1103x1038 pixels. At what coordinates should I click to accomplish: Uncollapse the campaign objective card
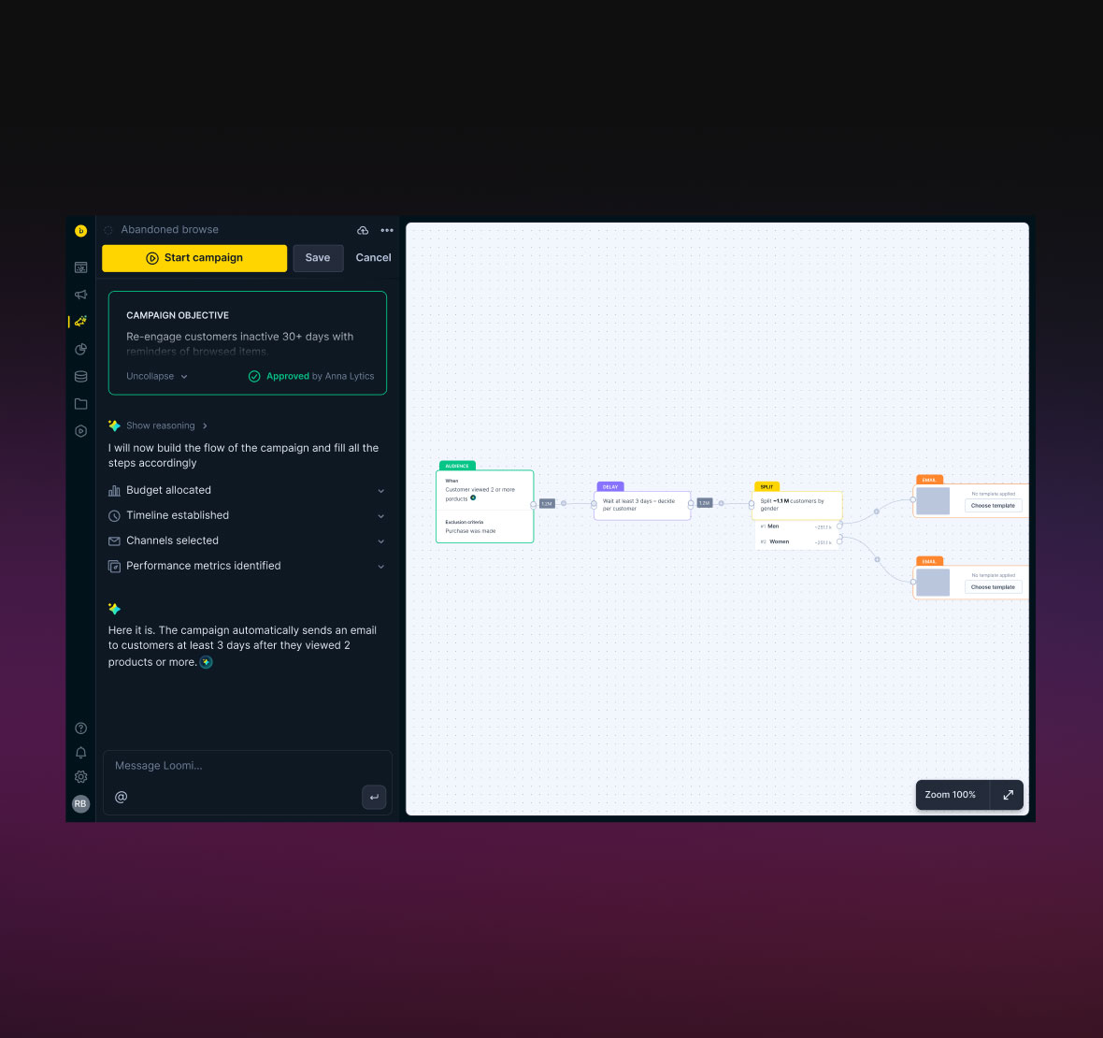click(x=157, y=377)
